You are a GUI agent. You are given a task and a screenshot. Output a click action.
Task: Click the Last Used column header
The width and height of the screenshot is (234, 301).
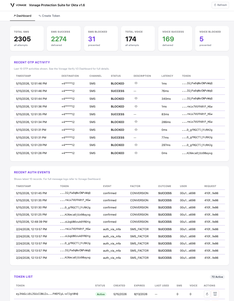(x=162, y=285)
